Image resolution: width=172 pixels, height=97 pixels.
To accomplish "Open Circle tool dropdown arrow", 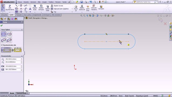I will pyautogui.click(x=23, y=6).
